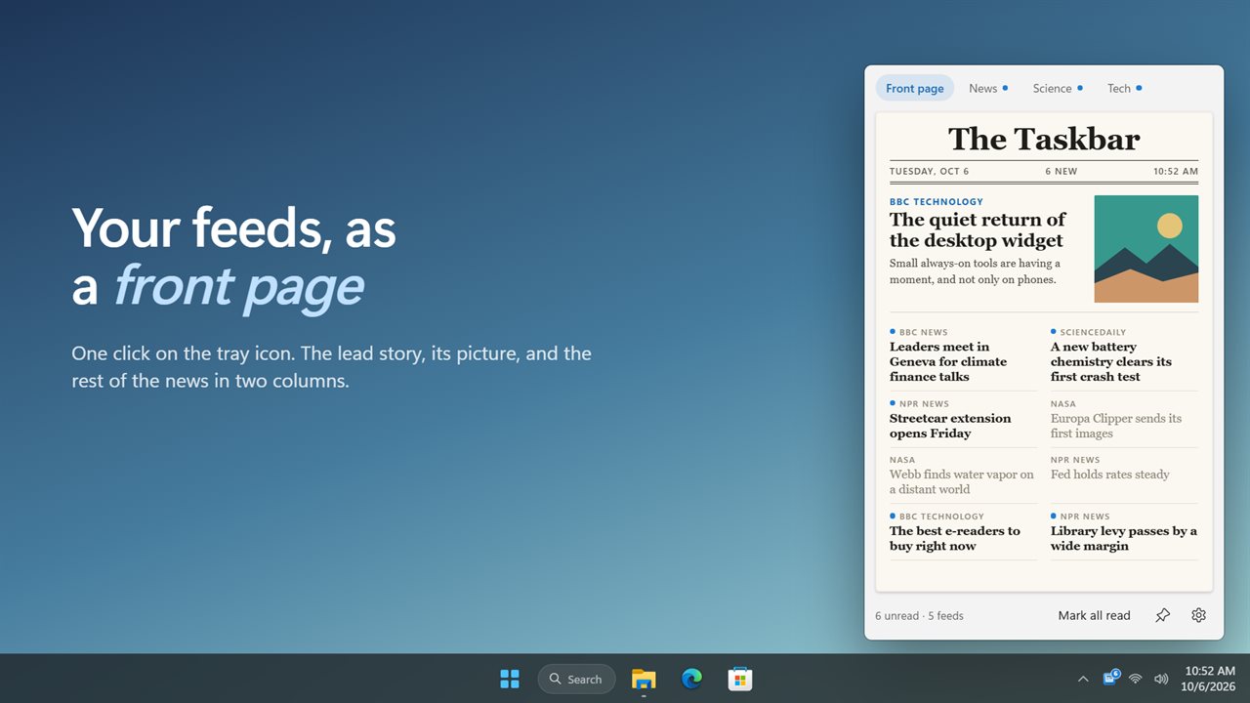
Task: Click the 'BBC TECHNOLOGY' lead source label
Action: 937,202
